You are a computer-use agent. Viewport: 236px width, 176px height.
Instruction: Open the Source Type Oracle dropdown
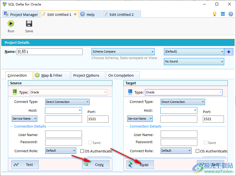tap(68, 92)
